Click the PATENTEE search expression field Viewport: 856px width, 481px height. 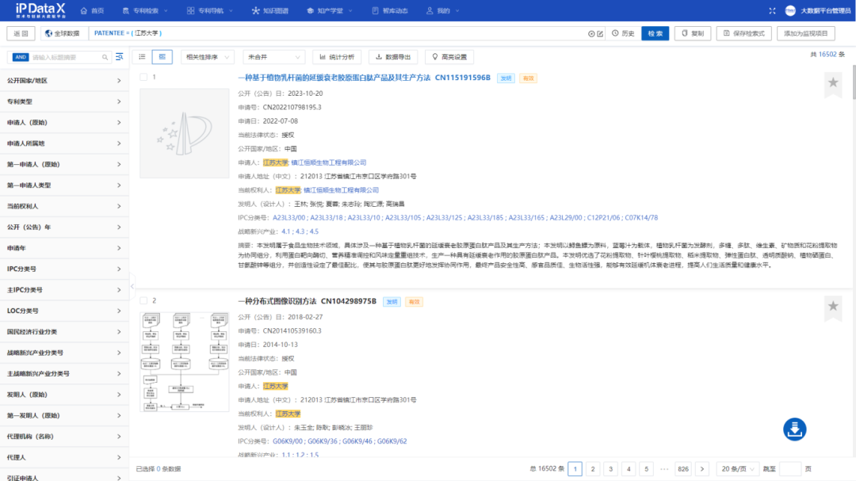click(x=338, y=33)
